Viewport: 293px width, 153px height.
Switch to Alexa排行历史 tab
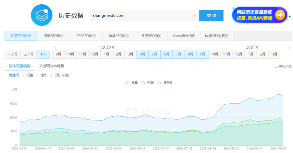click(184, 36)
